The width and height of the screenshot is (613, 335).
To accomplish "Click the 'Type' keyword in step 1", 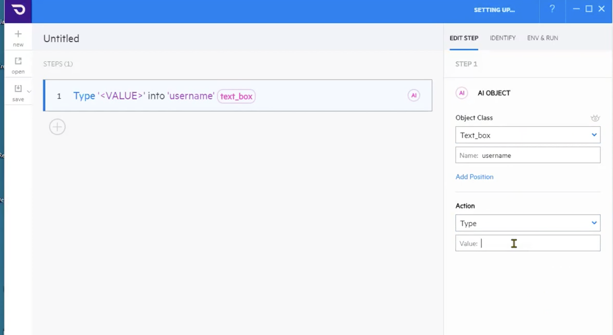I will (84, 96).
